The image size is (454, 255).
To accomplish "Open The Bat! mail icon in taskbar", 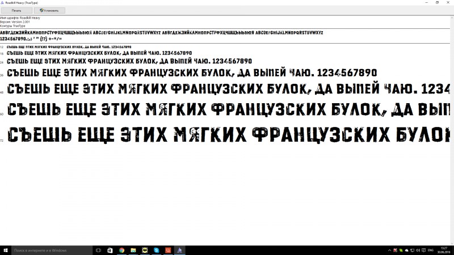I will (145, 250).
